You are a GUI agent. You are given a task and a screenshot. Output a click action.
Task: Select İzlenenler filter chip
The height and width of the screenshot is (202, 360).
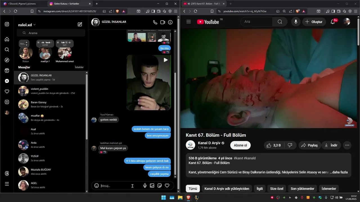(329, 189)
